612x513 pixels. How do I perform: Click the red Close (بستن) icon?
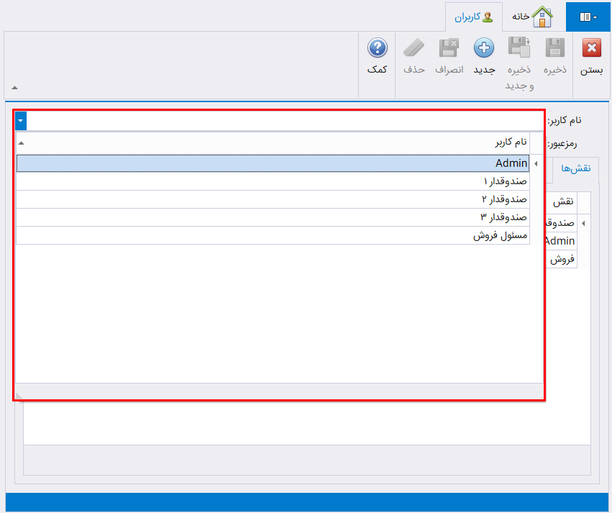tap(591, 49)
